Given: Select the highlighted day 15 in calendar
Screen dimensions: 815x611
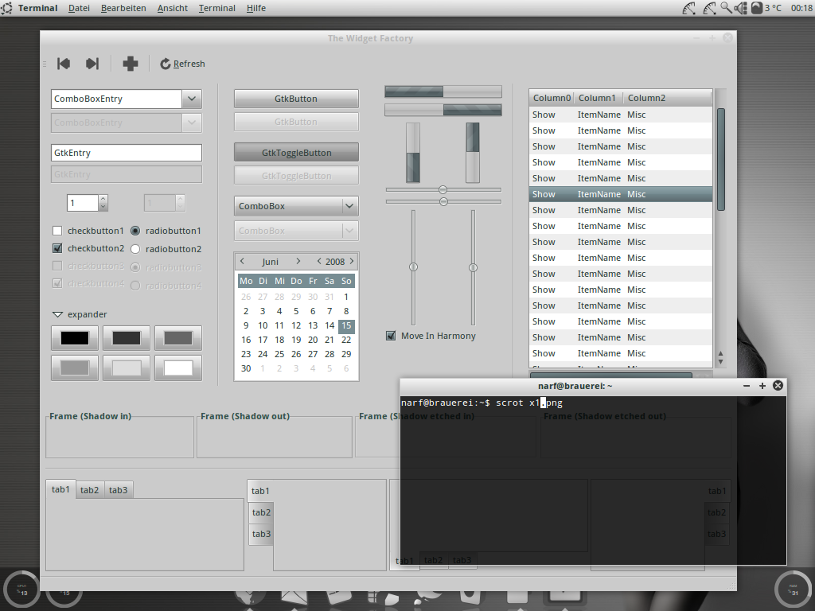Looking at the screenshot, I should (x=346, y=325).
